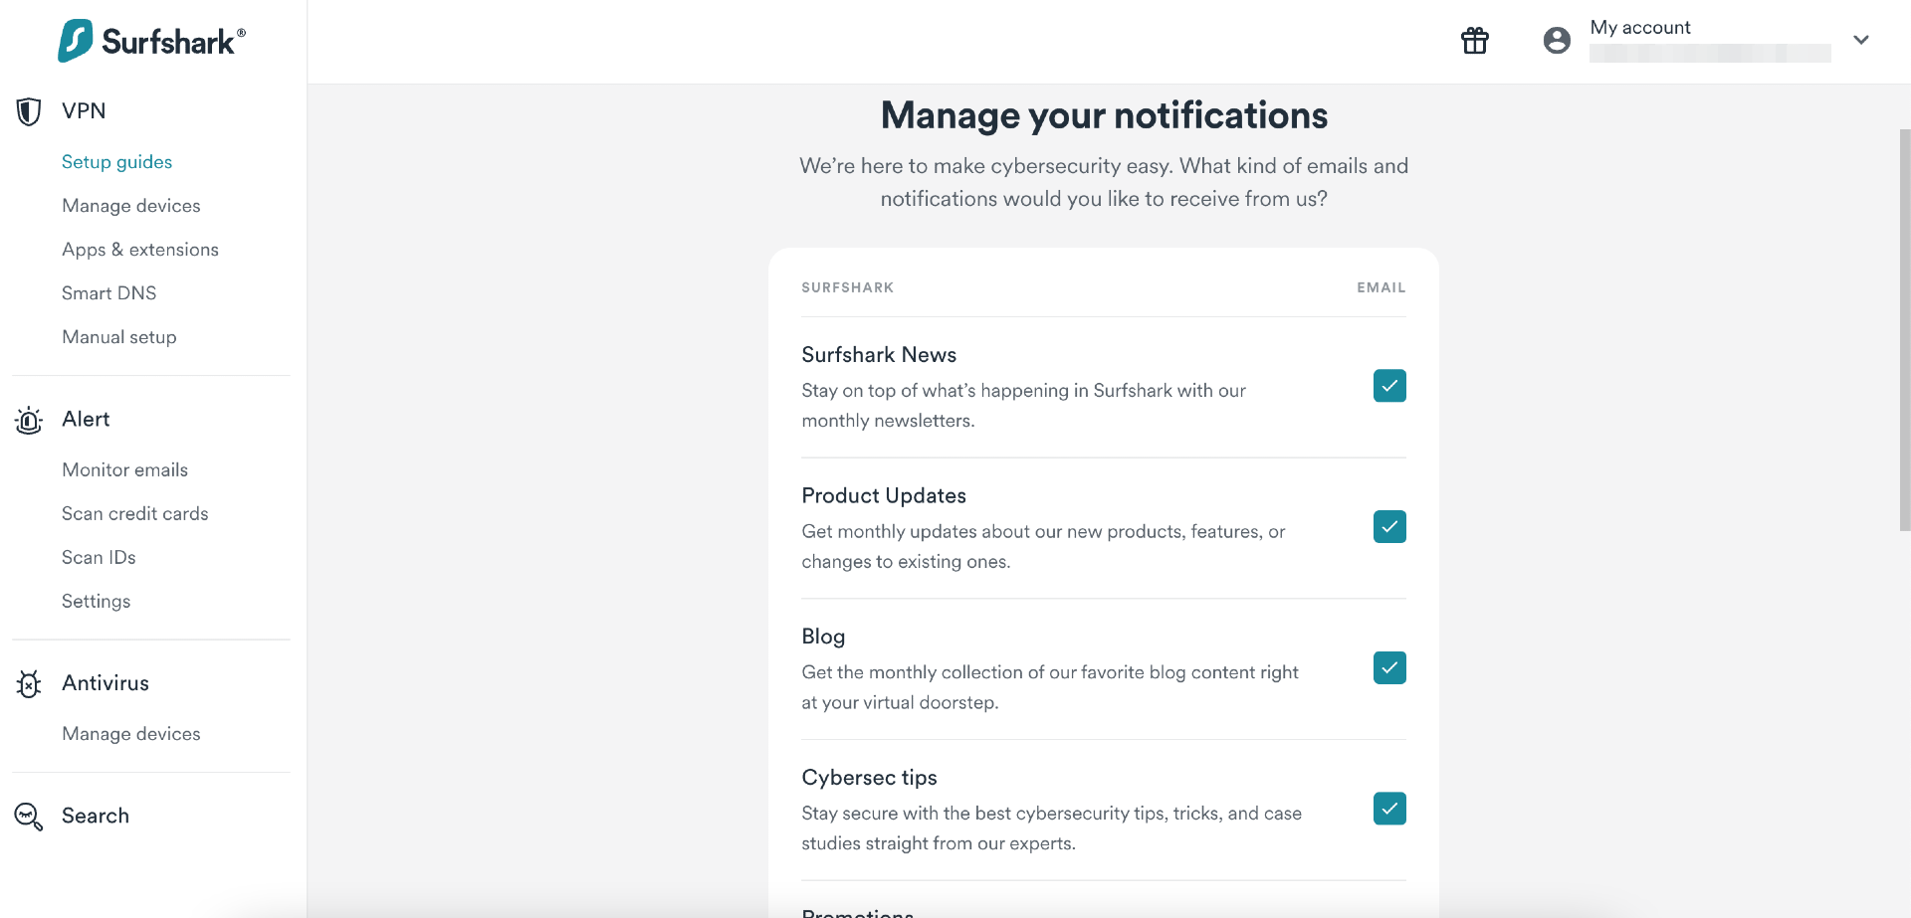Select the VPN shield icon

28,110
